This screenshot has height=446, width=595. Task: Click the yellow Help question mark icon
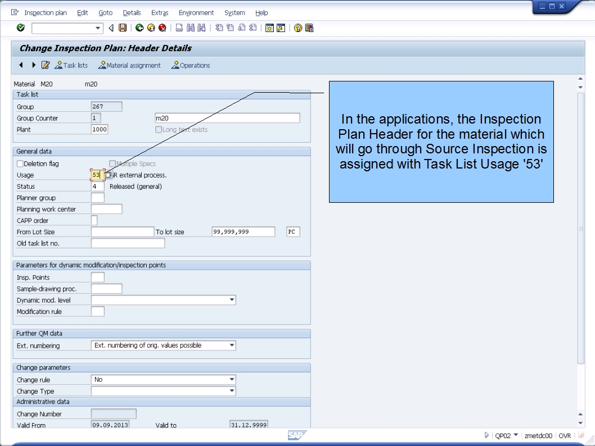(x=298, y=28)
